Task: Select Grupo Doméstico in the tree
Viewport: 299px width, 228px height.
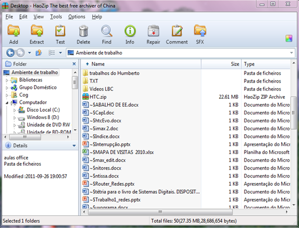Action: pos(38,88)
